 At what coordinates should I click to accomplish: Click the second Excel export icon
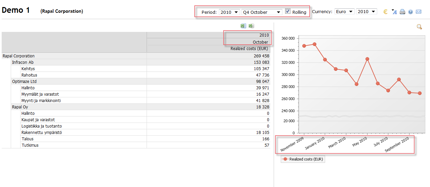251,26
